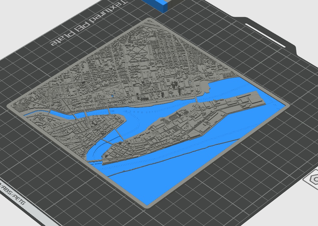Click the model's bottom corner gray border
Viewport: 318px width, 226px height.
click(x=149, y=204)
